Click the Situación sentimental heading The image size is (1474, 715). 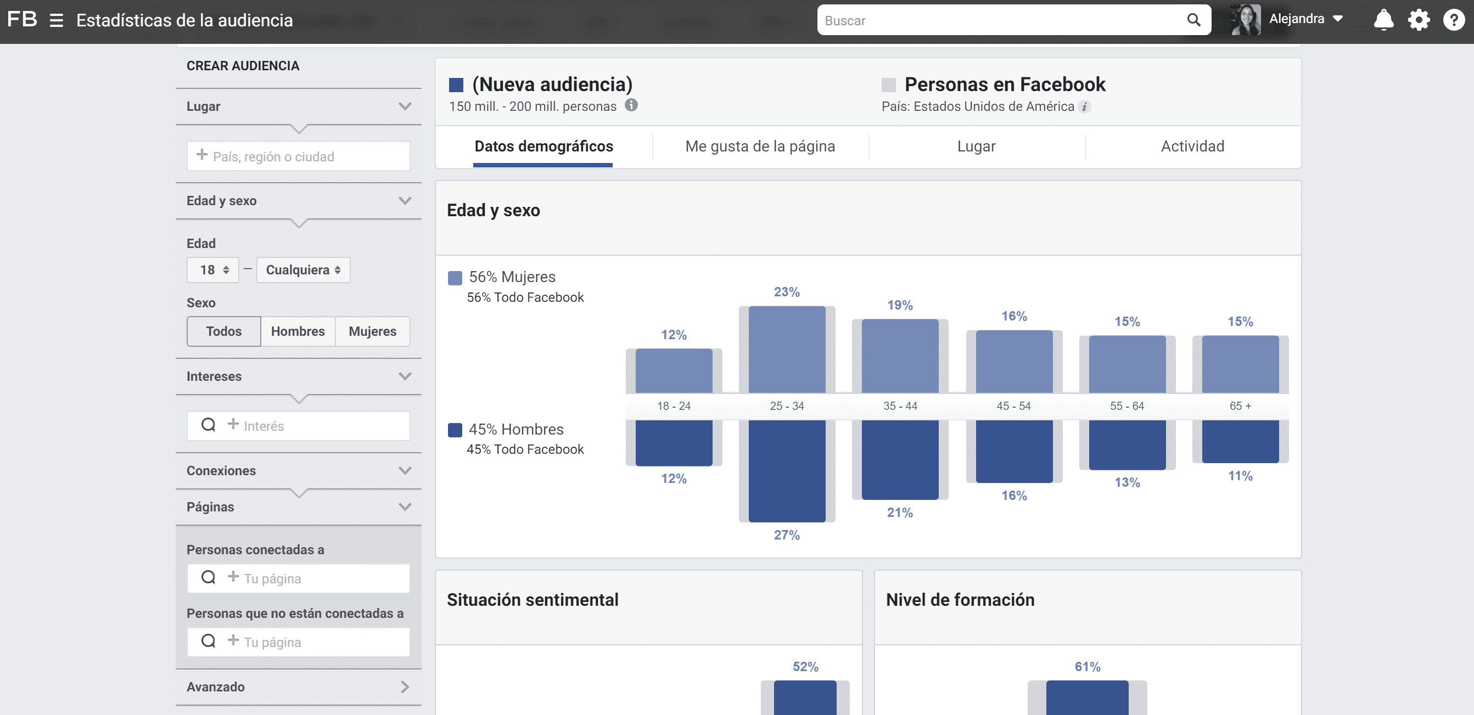(533, 600)
